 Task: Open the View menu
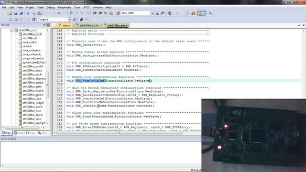point(20,8)
